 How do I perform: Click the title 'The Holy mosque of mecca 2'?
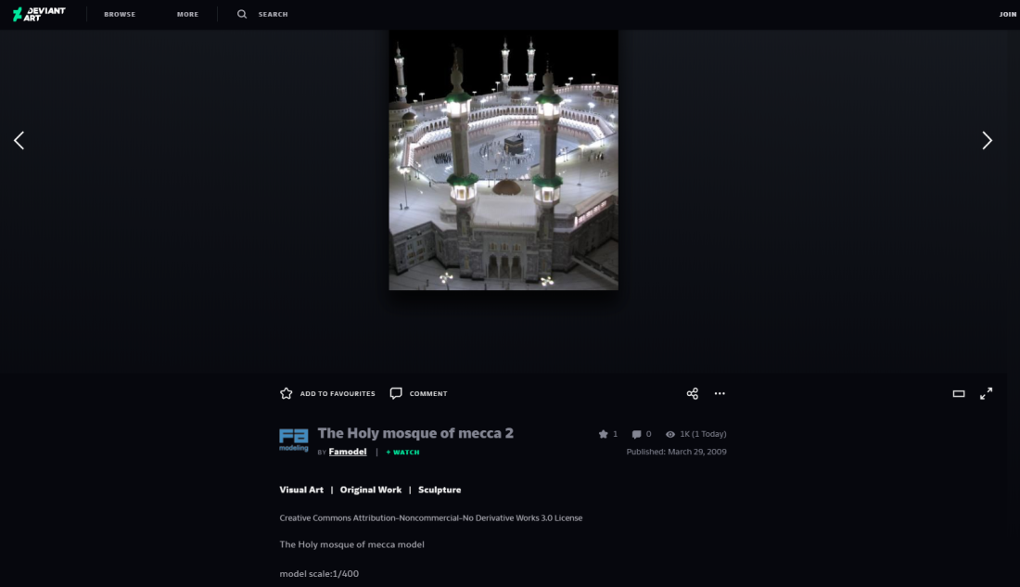[x=415, y=433]
